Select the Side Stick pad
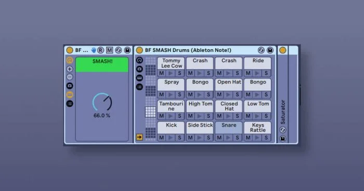364x191 pixels. 200,128
